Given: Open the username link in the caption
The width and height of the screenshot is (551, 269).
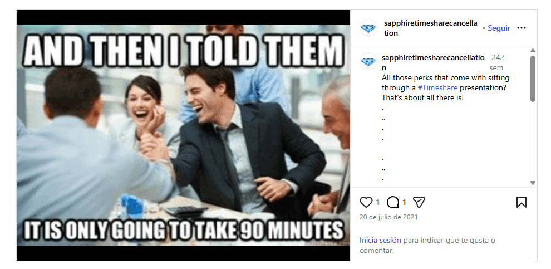Looking at the screenshot, I should pos(433,62).
